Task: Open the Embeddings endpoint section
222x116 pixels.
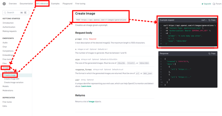Action: pos(8,55)
